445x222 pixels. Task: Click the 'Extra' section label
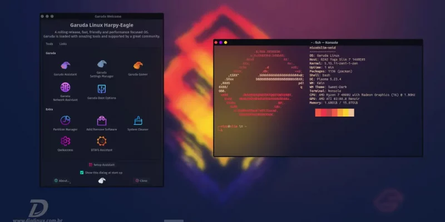click(x=50, y=109)
